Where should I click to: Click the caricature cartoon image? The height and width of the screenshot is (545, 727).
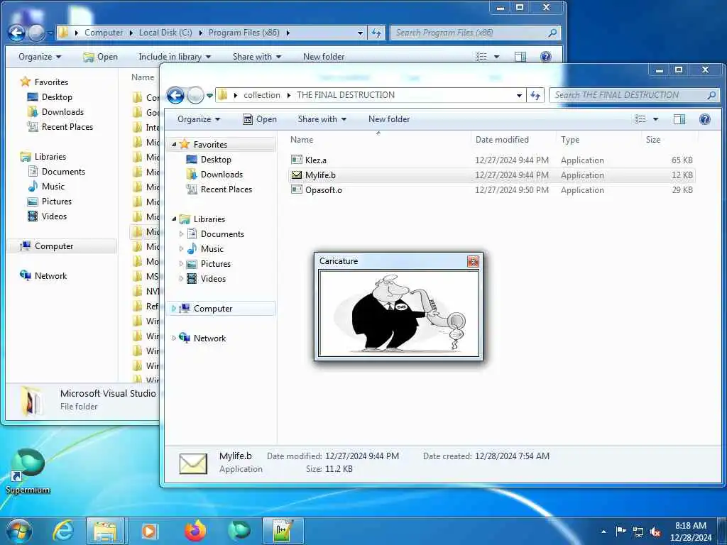pyautogui.click(x=399, y=313)
